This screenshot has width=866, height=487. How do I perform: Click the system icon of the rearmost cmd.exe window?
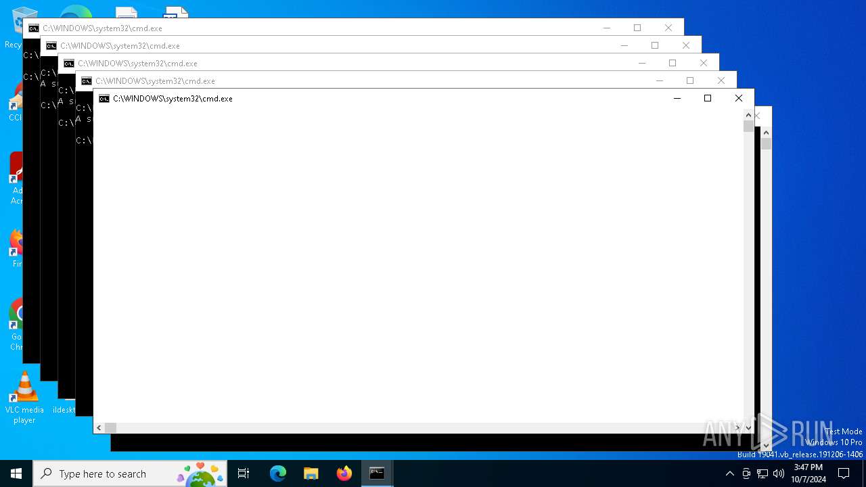tap(34, 28)
